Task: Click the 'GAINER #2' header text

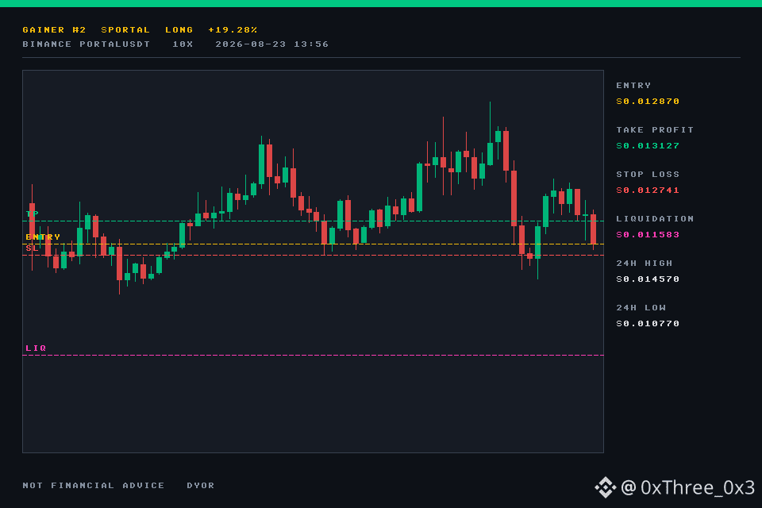Action: point(54,29)
